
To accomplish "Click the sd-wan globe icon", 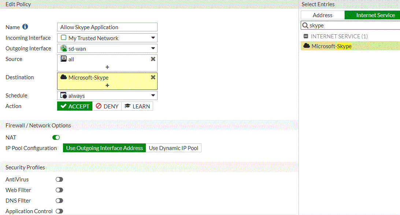I will (63, 48).
